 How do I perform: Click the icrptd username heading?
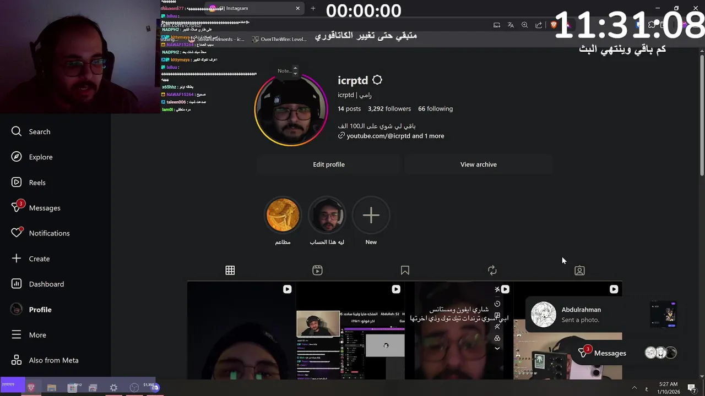tap(352, 80)
